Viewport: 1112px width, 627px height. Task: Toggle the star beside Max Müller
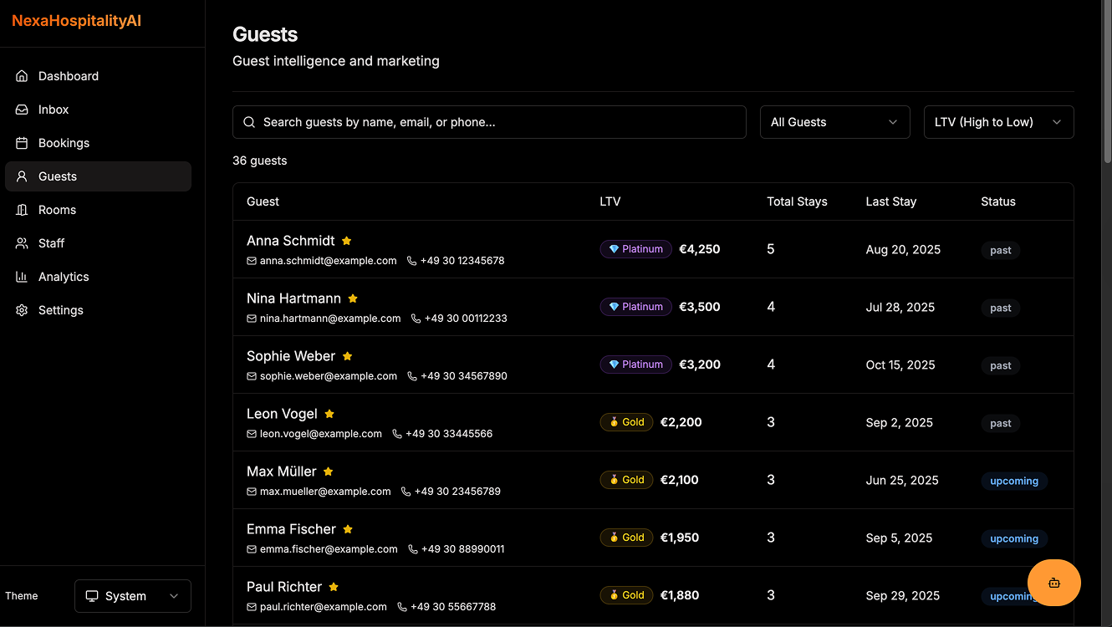(328, 471)
